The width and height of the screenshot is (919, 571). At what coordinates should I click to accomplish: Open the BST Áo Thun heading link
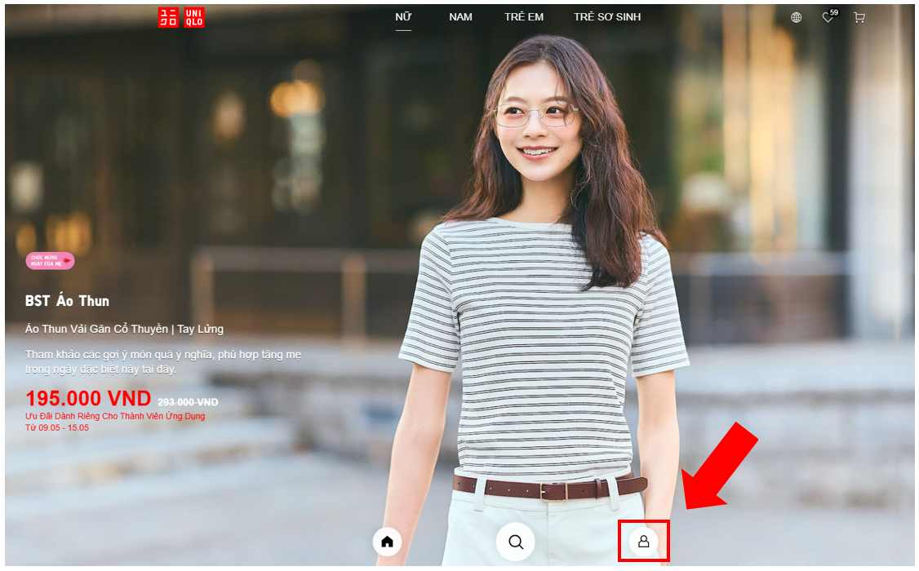click(67, 301)
